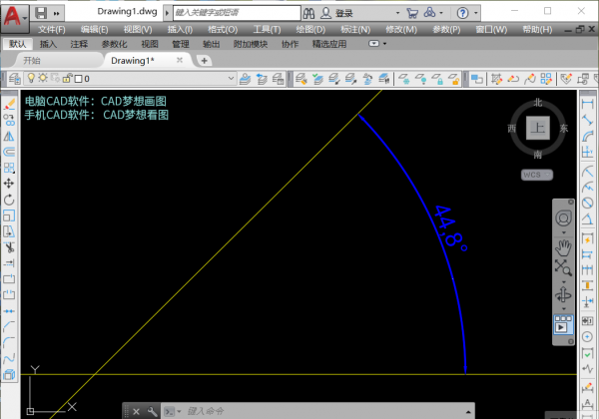Select the Scale tool in left toolbar

tap(9, 215)
